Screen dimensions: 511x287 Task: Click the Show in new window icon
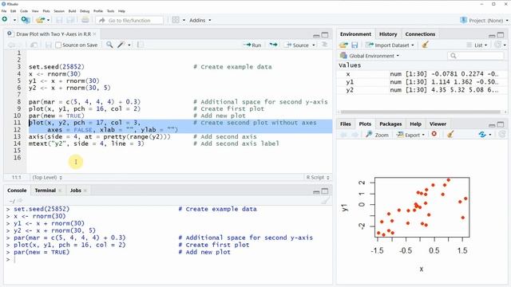tap(34, 45)
